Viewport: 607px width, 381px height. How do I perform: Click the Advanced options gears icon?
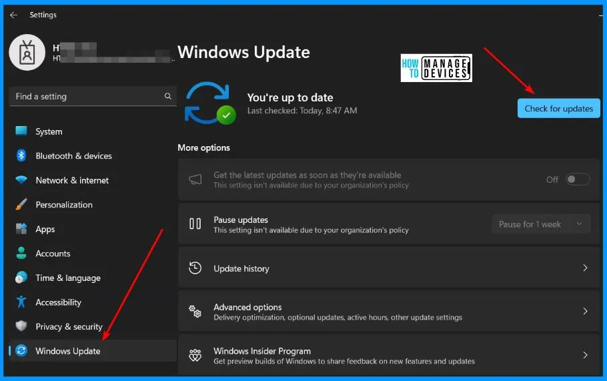coord(195,312)
